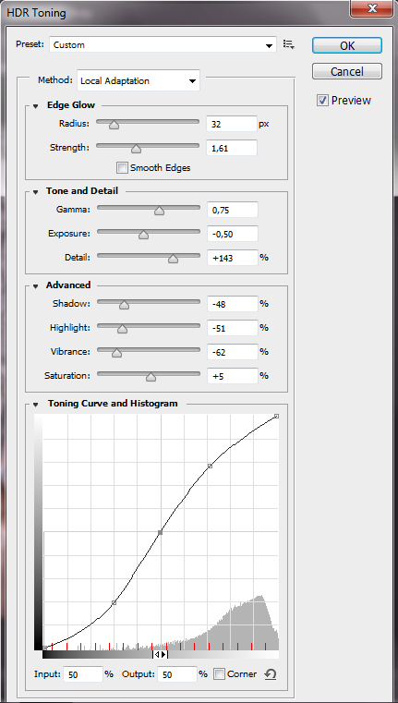Image resolution: width=398 pixels, height=703 pixels.
Task: Open the preset options menu icon
Action: coord(289,44)
